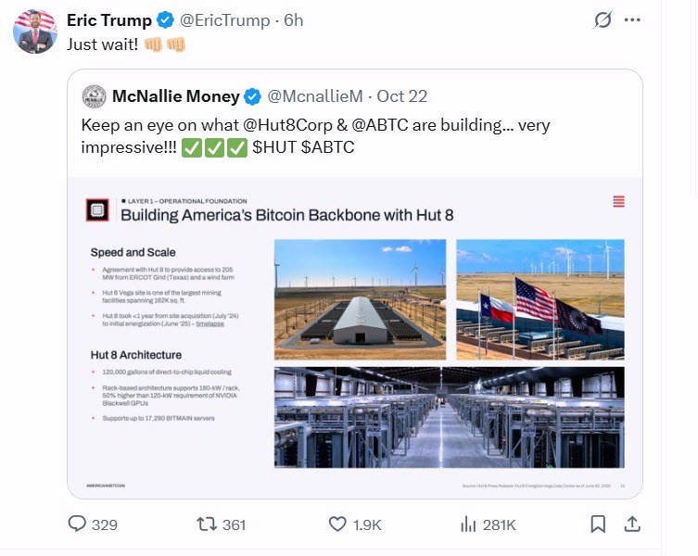Click the repost icon

point(207,524)
